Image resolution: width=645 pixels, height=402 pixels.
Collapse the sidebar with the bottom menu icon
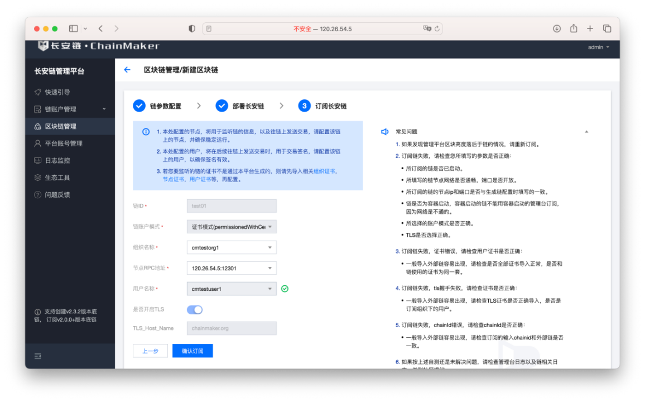coord(38,356)
